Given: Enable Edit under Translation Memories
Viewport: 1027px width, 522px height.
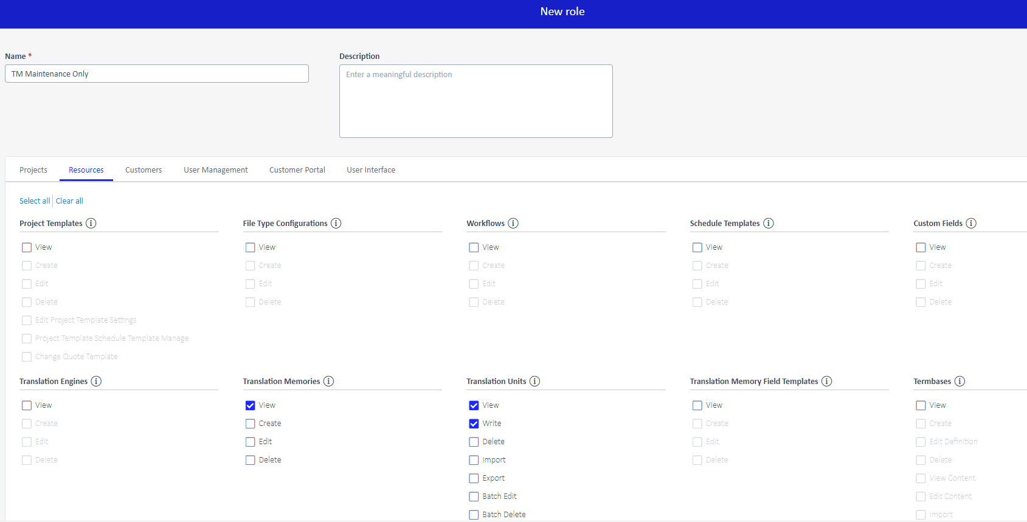Looking at the screenshot, I should (x=251, y=442).
